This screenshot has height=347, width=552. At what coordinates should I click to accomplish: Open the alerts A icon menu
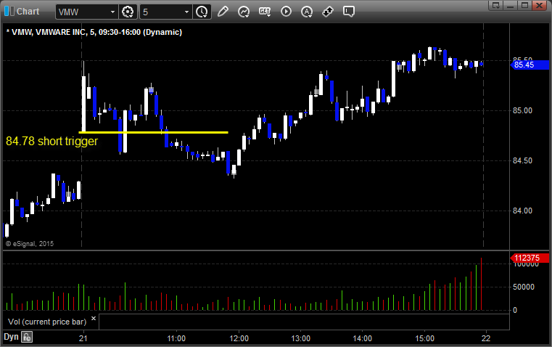(x=307, y=12)
